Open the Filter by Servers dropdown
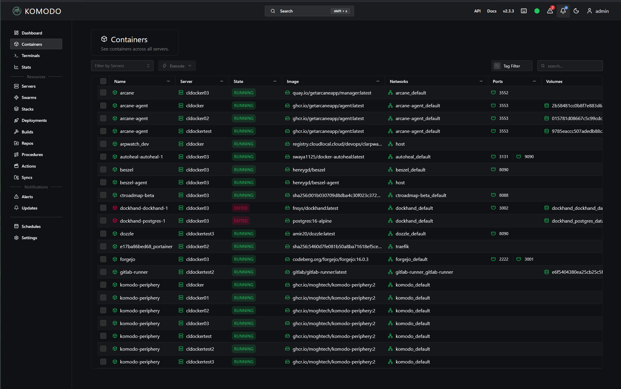The image size is (621, 389). tap(122, 66)
